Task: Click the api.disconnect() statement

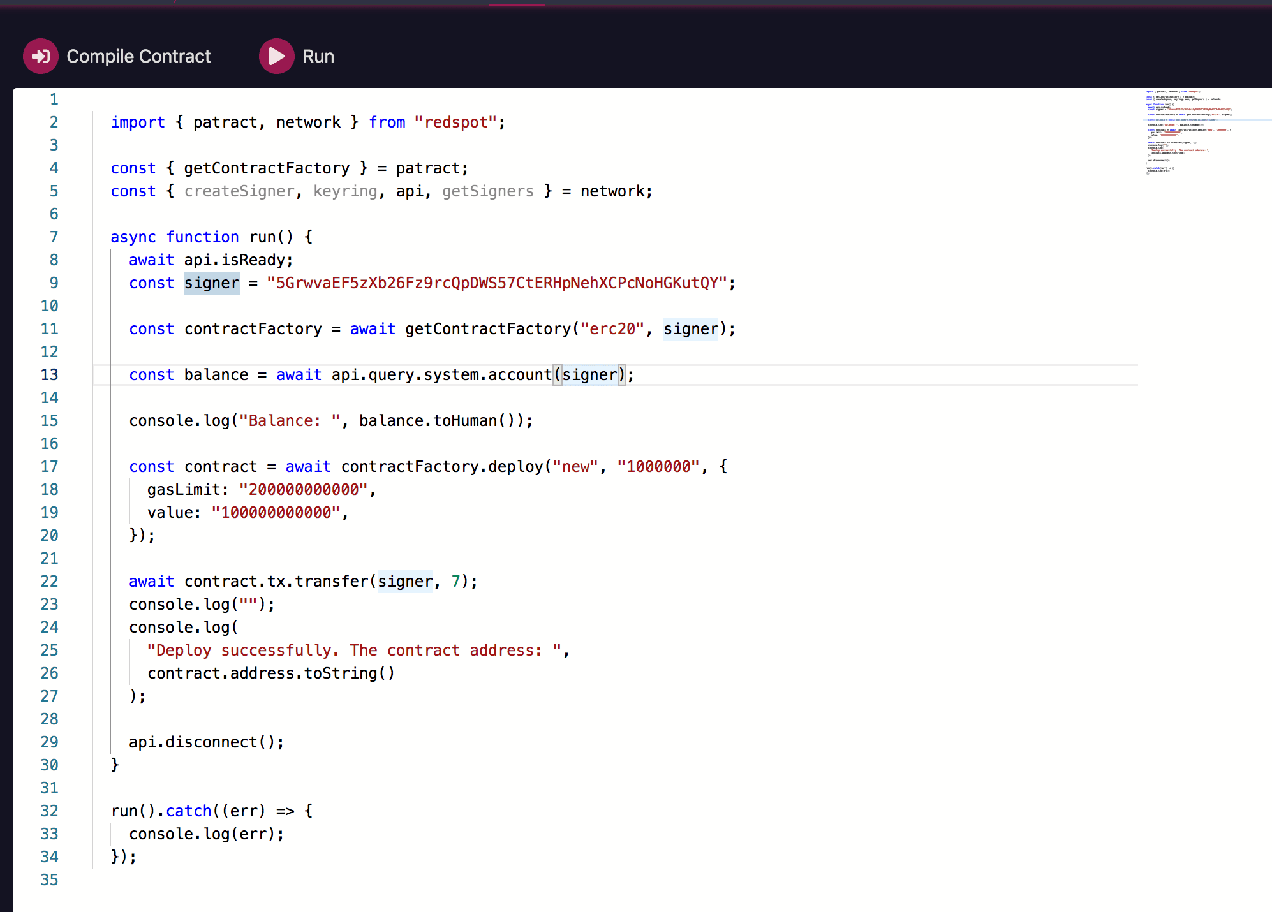Action: point(205,742)
